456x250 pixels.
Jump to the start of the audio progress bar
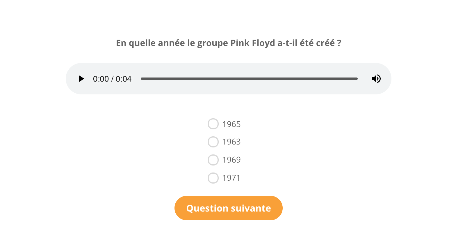click(x=141, y=79)
